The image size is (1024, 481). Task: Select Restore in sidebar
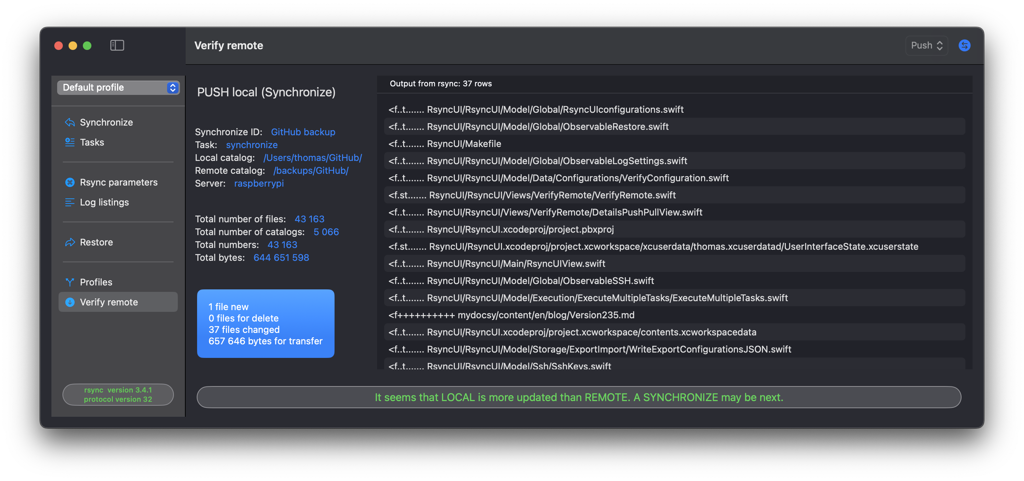(118, 242)
